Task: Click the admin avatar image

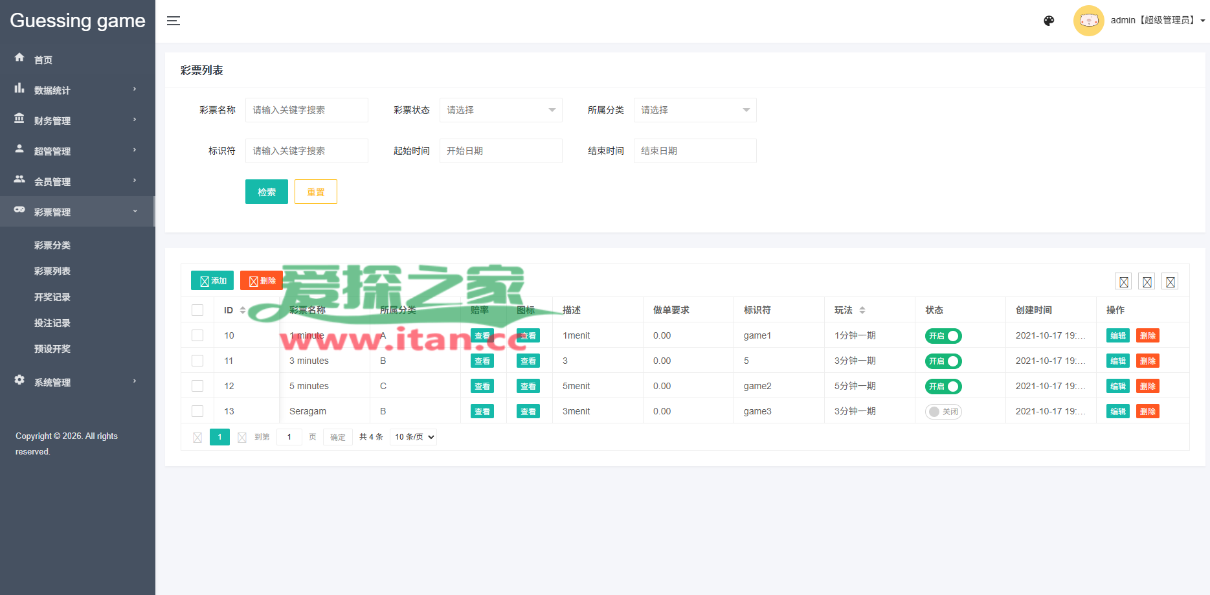Action: [1088, 21]
